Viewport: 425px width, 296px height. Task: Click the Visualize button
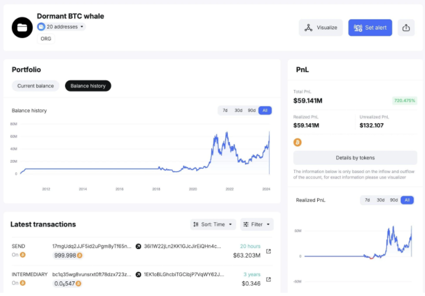pyautogui.click(x=320, y=28)
